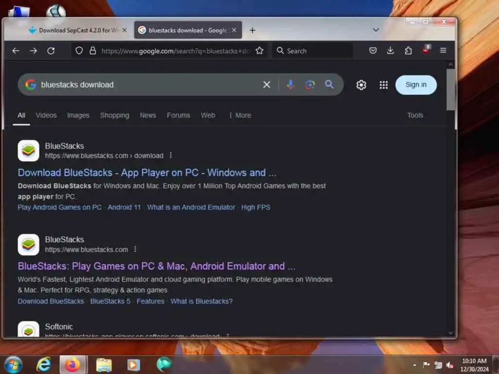Switch to Shopping results
The image size is (499, 374).
click(115, 115)
